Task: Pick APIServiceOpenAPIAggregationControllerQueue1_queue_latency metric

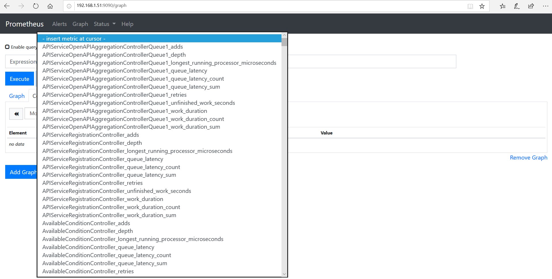Action: click(159, 71)
